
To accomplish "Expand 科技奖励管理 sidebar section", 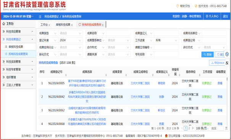I will (18, 62).
